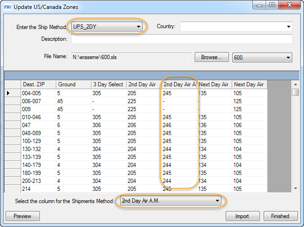This screenshot has width=304, height=227.
Task: Open the 600 sheet selection dropdown
Action: pyautogui.click(x=262, y=57)
